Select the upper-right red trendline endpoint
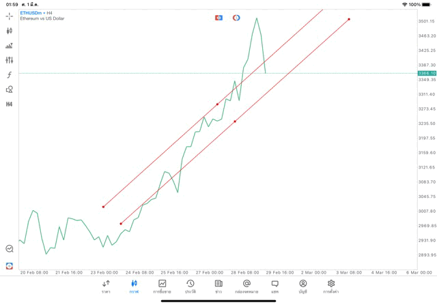Screen dimensions: 437x305 (x=349, y=19)
